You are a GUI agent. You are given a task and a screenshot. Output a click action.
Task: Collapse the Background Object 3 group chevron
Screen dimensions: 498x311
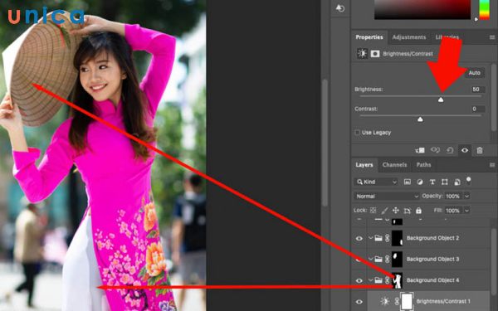click(370, 260)
